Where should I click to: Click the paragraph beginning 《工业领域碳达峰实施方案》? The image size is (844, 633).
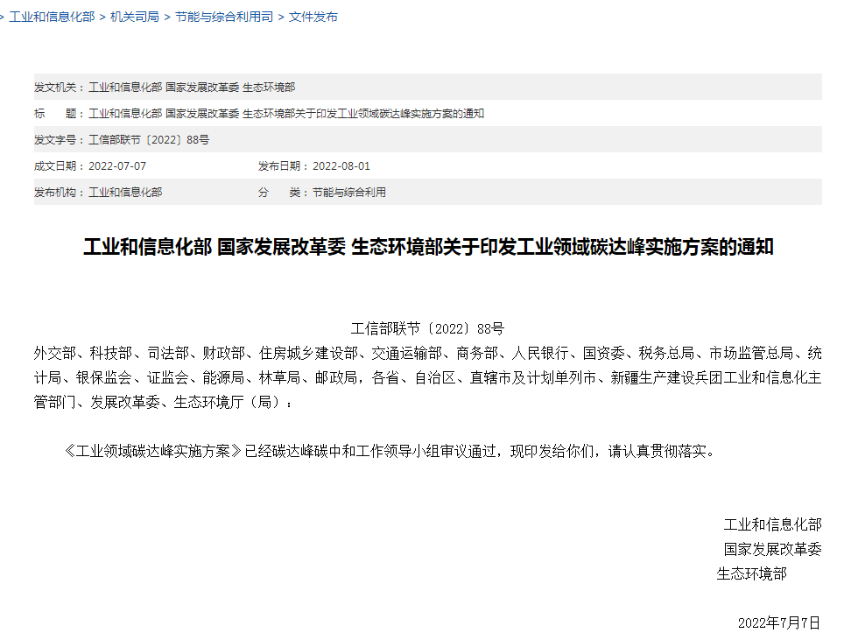pos(390,451)
